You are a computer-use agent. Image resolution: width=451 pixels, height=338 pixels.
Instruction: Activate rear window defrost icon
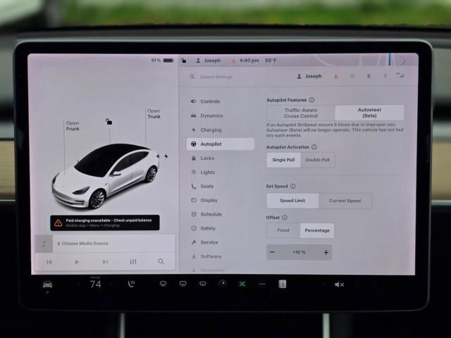point(183,284)
